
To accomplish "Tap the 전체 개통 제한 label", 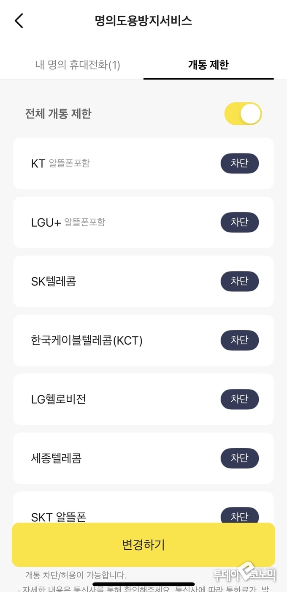I will [58, 114].
